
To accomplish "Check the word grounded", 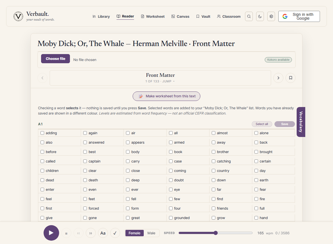I will tap(171, 218).
